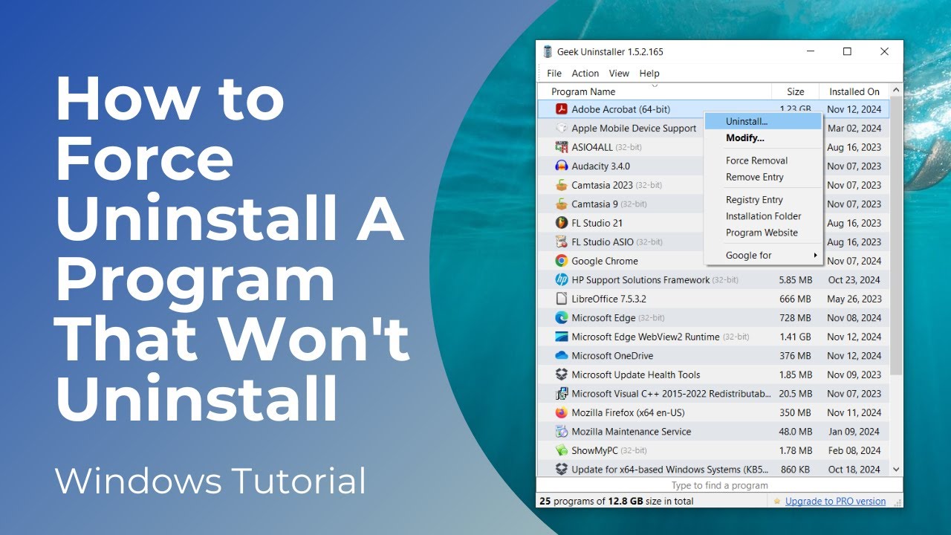Click the Mozilla Maintenance Service icon
This screenshot has height=535, width=951.
[x=562, y=432]
